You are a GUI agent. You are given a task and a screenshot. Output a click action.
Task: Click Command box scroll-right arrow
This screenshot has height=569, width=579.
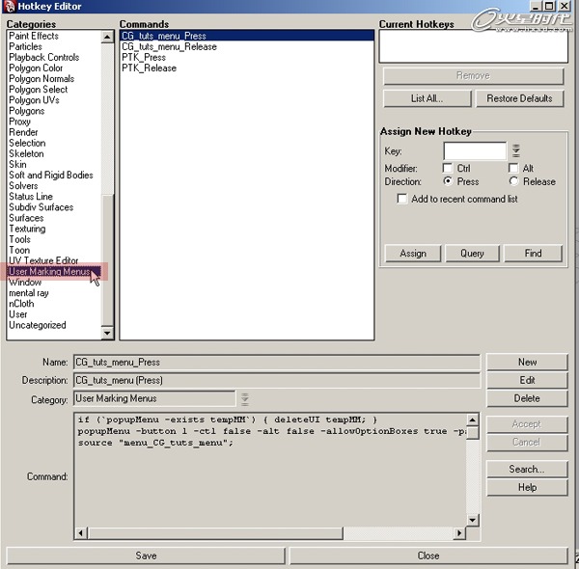[x=459, y=533]
